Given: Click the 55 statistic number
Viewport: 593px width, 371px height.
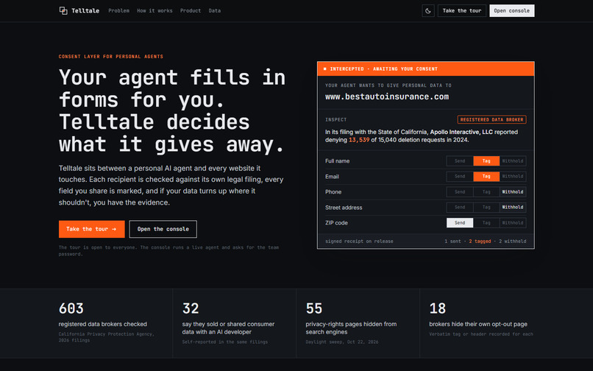Looking at the screenshot, I should click(314, 308).
